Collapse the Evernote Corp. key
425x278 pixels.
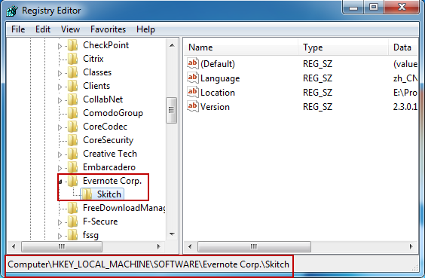click(60, 182)
